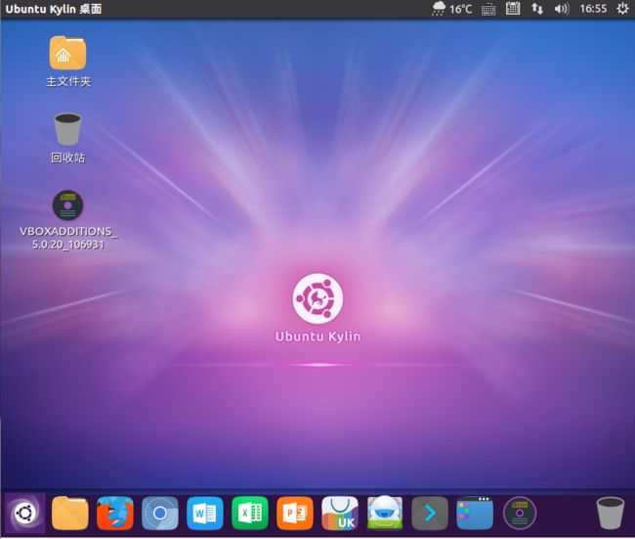Launch Chromium browser from the dock
635x539 pixels.
(x=160, y=513)
